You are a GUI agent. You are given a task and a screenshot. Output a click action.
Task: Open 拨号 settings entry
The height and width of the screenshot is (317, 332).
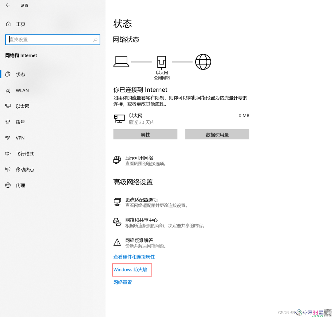pos(20,122)
